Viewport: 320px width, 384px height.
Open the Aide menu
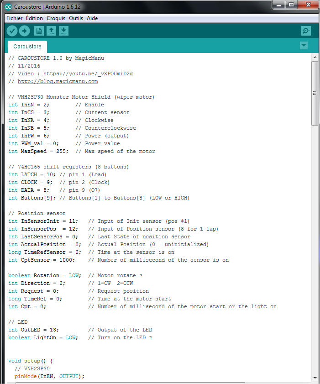pyautogui.click(x=92, y=18)
